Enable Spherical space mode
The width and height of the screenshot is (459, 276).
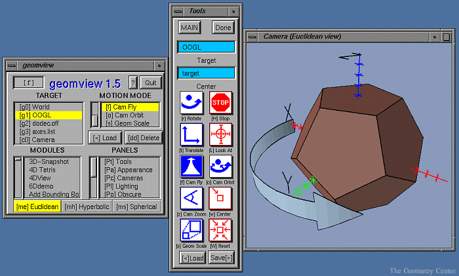click(x=136, y=207)
